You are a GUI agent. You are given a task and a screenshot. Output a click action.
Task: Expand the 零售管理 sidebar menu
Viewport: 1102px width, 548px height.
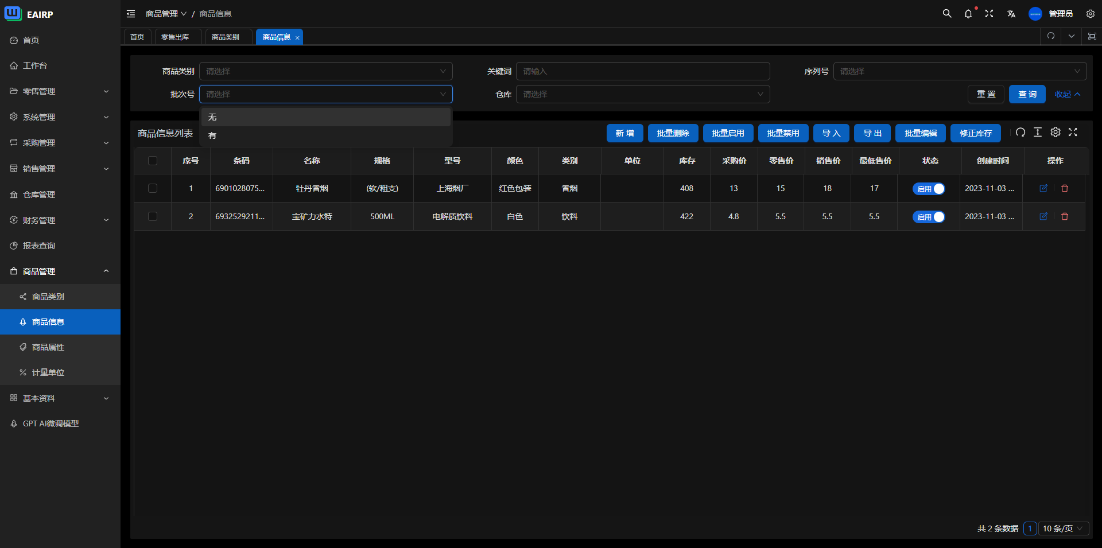(x=60, y=91)
